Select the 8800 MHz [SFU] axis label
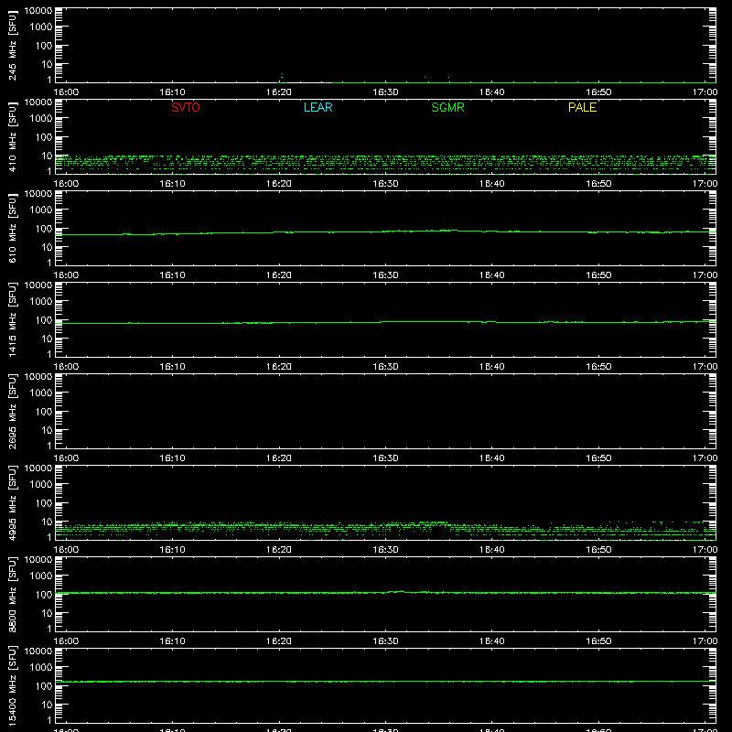Screen dimensions: 732x732 click(x=12, y=595)
